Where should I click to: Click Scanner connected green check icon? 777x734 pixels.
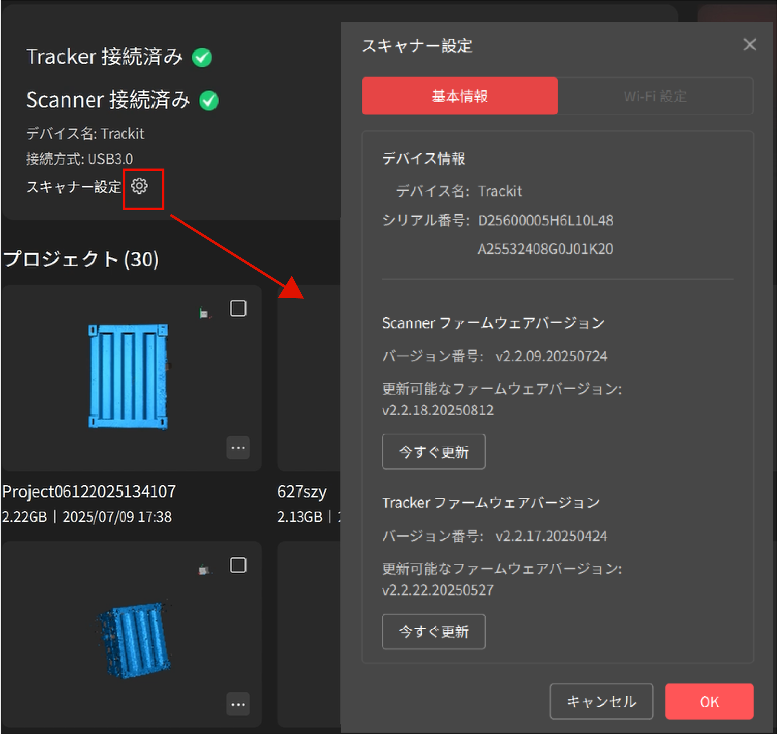point(209,101)
